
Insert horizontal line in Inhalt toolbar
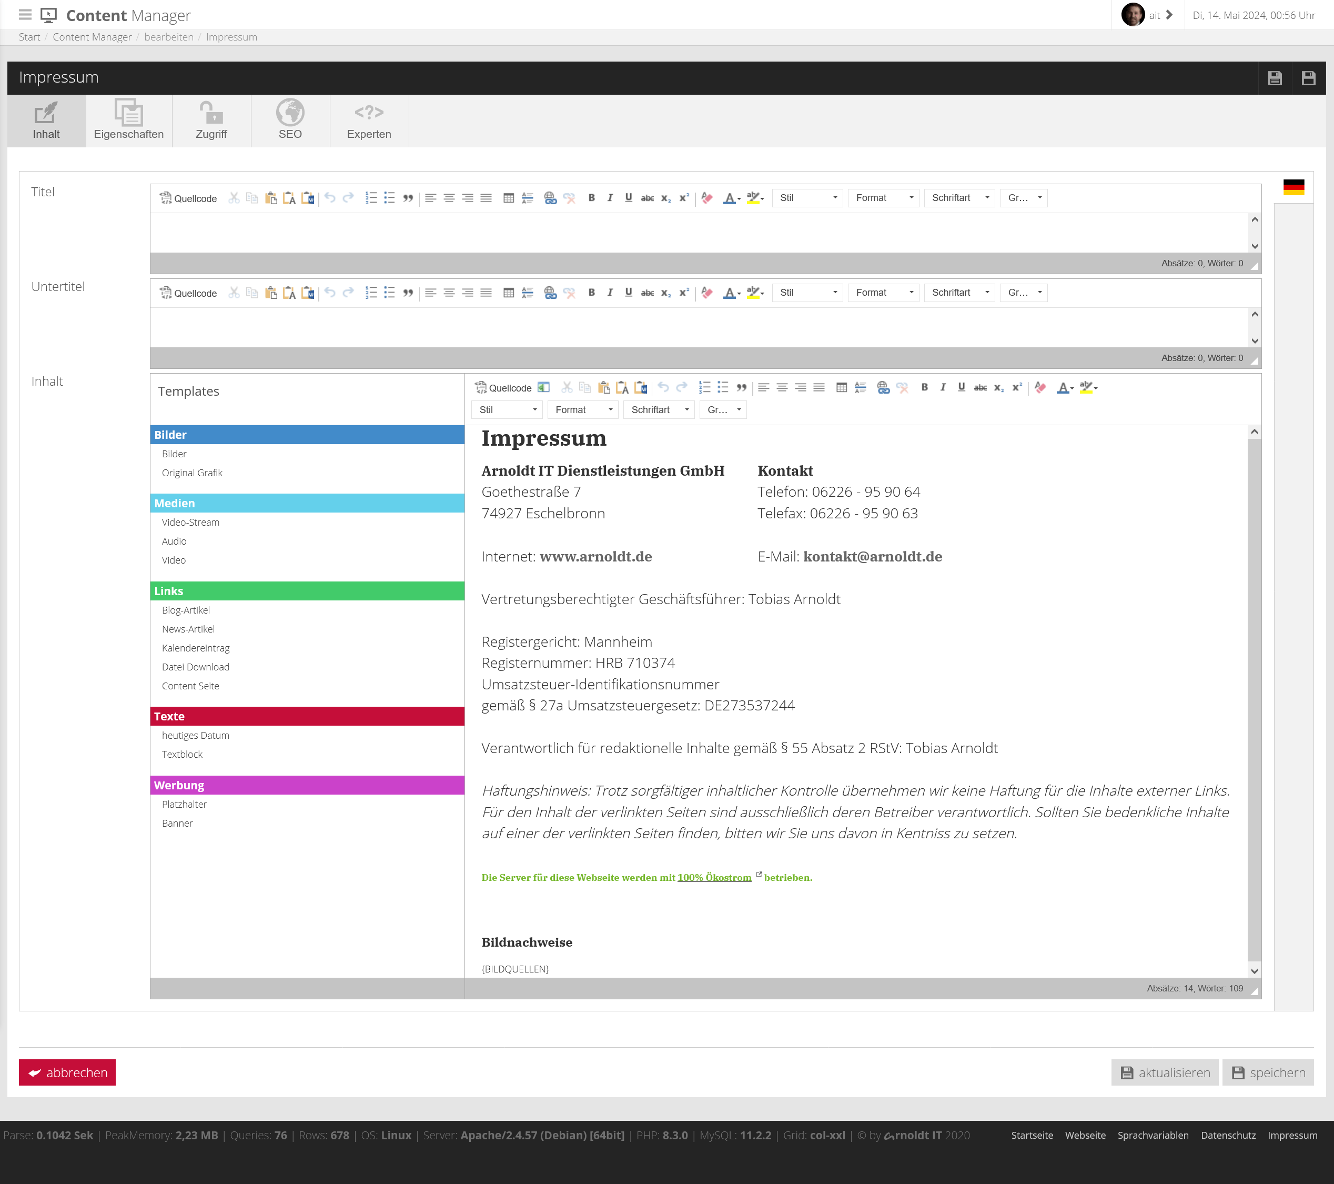click(860, 387)
